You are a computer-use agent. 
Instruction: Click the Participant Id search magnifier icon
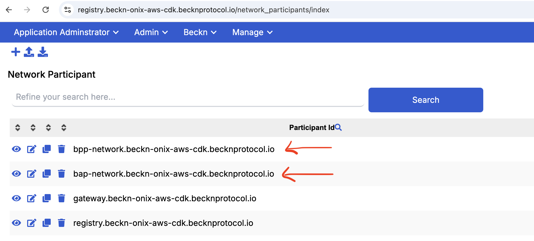tap(338, 127)
